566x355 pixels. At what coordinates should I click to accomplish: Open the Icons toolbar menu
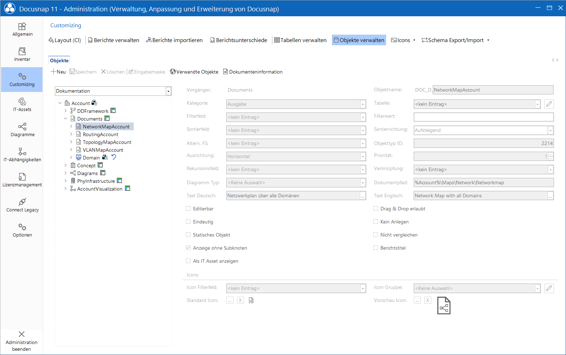pyautogui.click(x=403, y=40)
